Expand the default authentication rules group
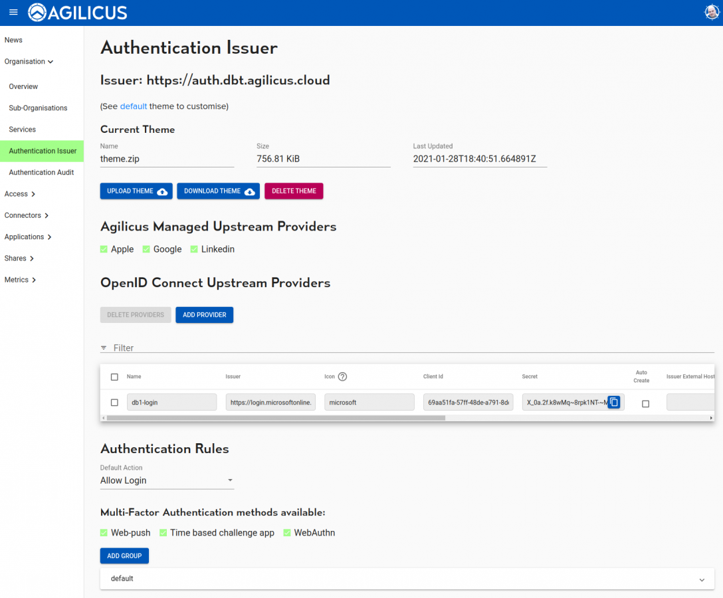The width and height of the screenshot is (723, 598). [x=701, y=579]
